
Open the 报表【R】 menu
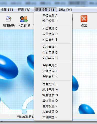point(24,10)
